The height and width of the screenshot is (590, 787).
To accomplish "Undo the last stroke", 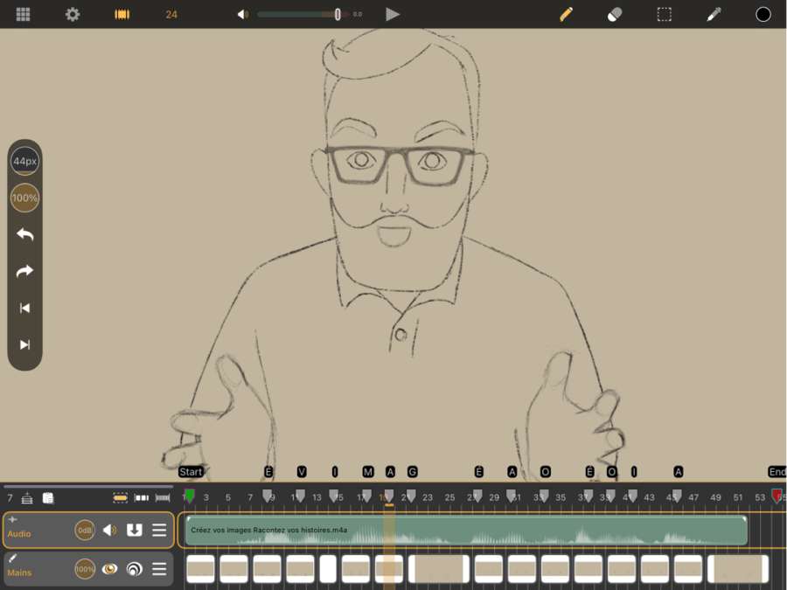I will (24, 234).
